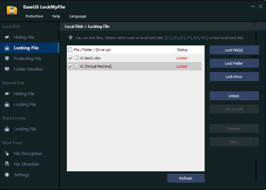Click the document icon of G:\test1.doc
This screenshot has width=266, height=190.
77,58
